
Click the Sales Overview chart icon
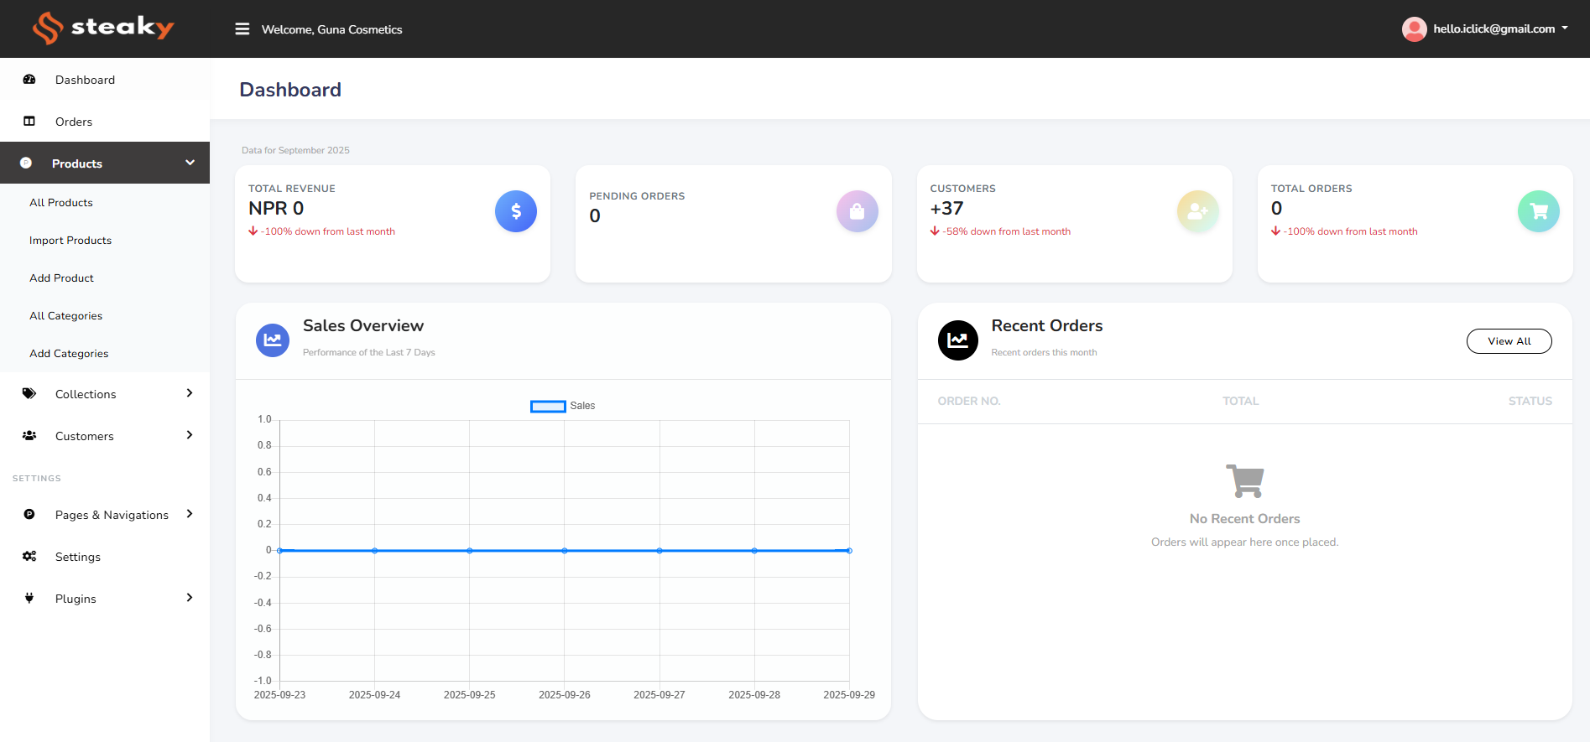[x=273, y=340]
